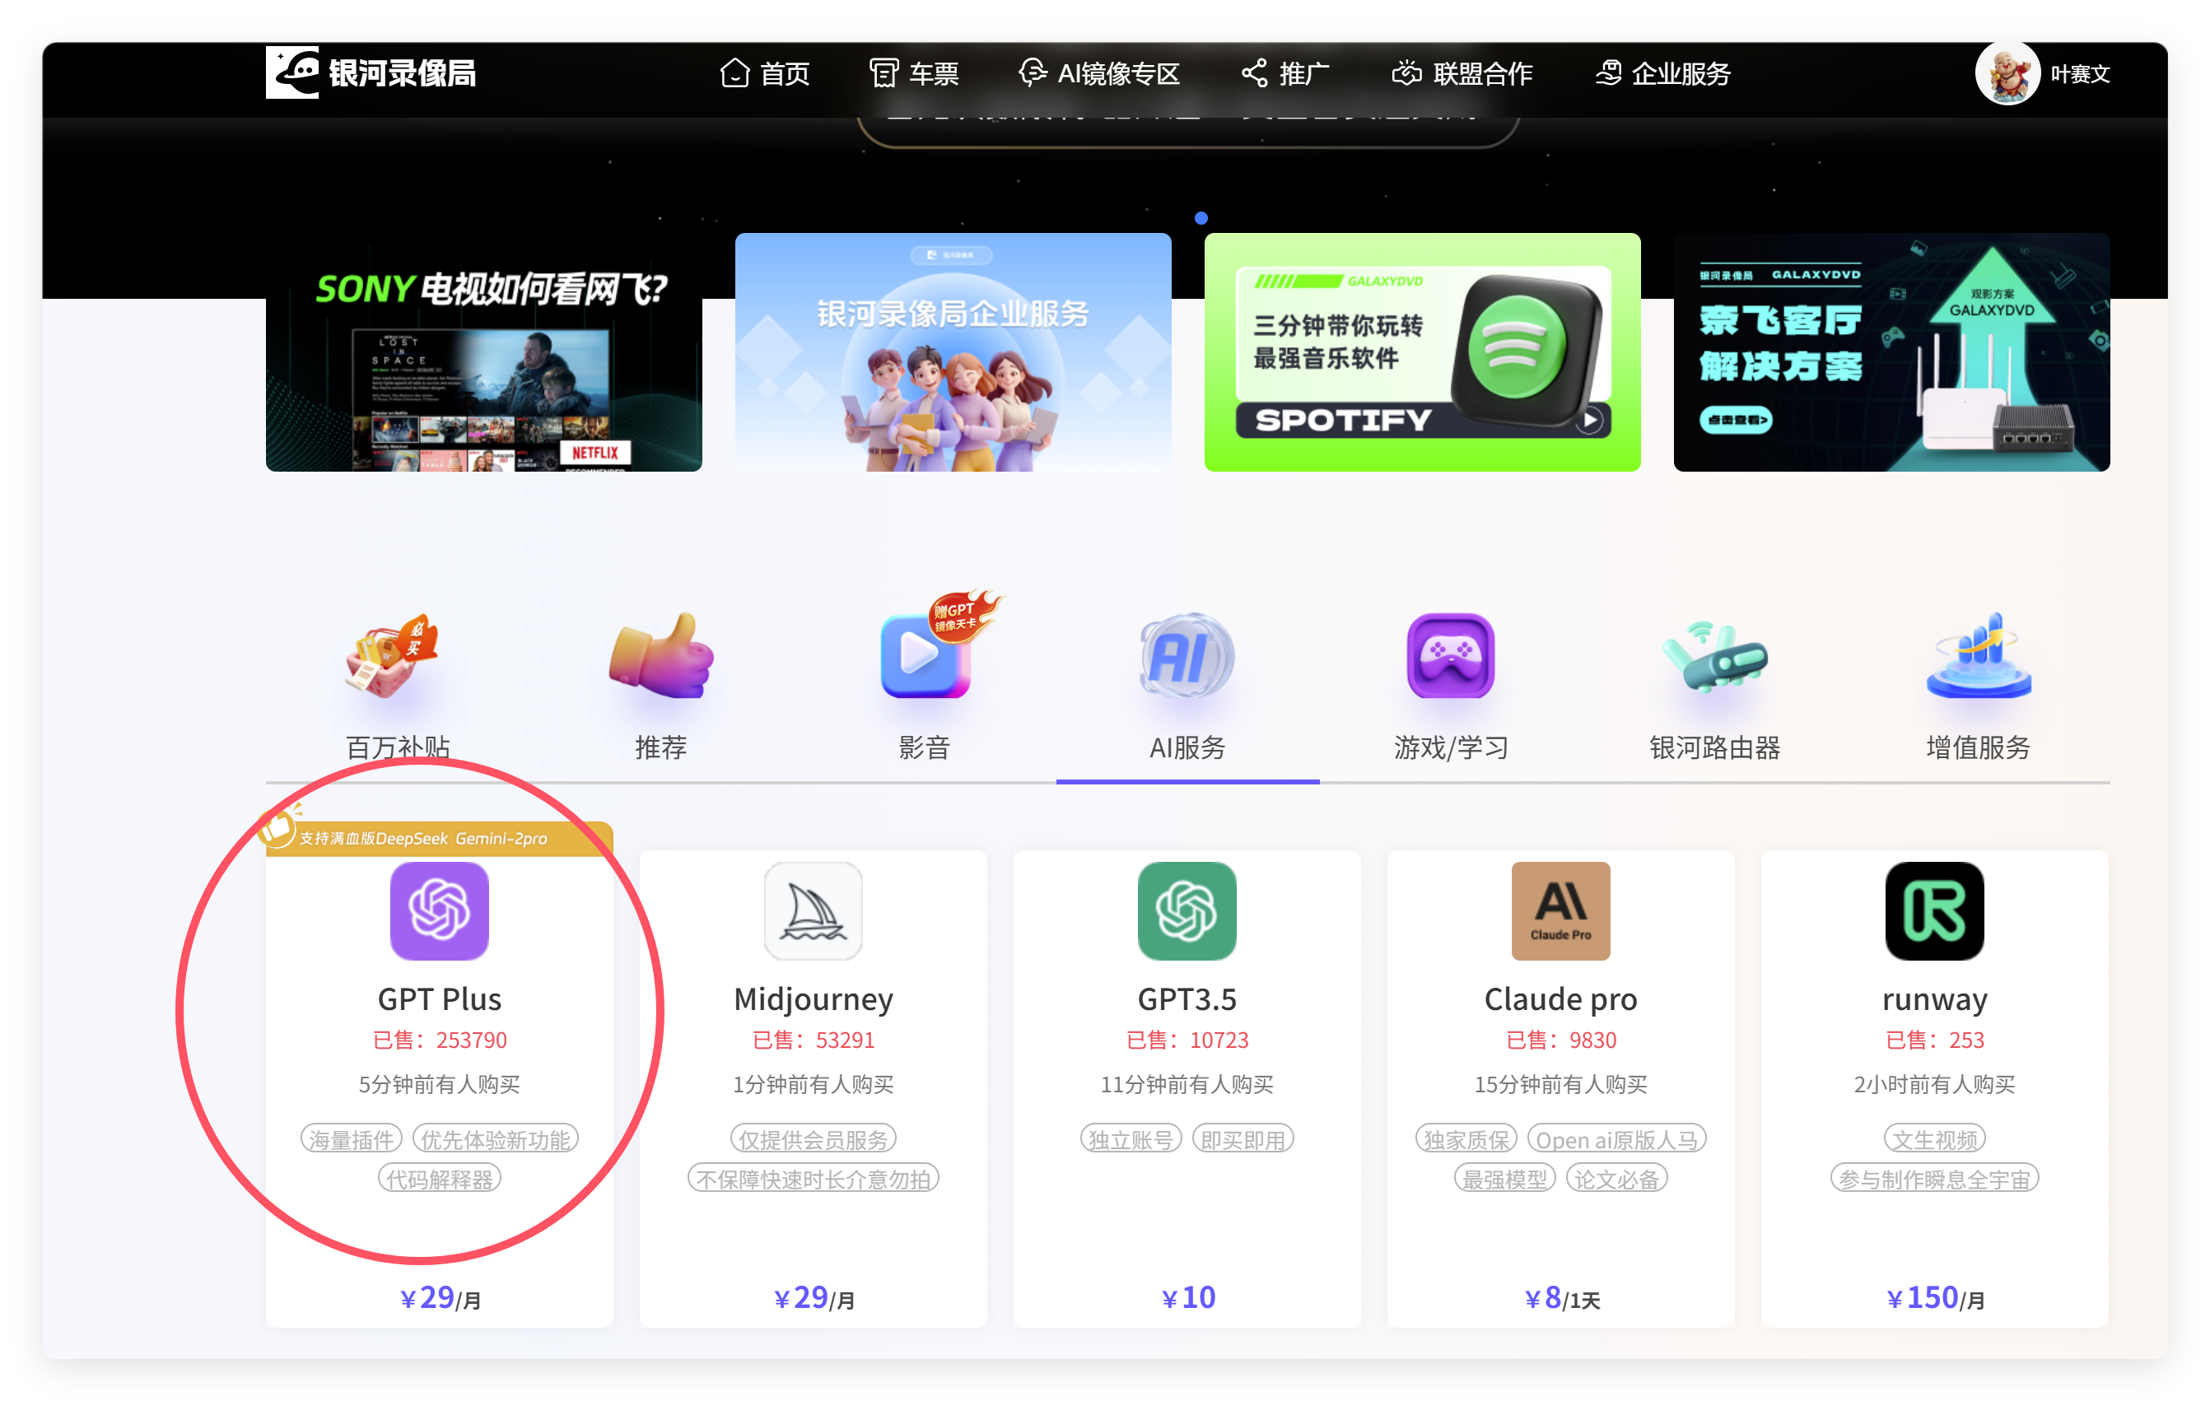Click the user avatar picture
Image resolution: width=2210 pixels, height=1401 pixels.
(x=2007, y=73)
